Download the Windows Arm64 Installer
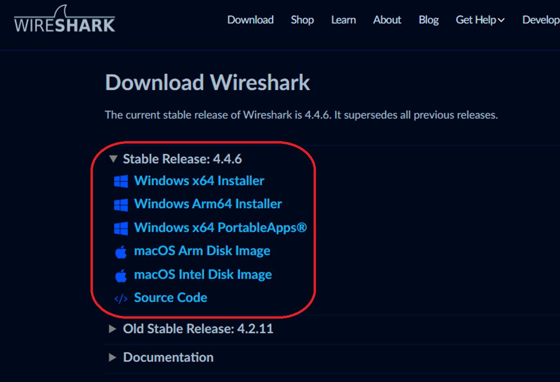The image size is (560, 382). 208,204
